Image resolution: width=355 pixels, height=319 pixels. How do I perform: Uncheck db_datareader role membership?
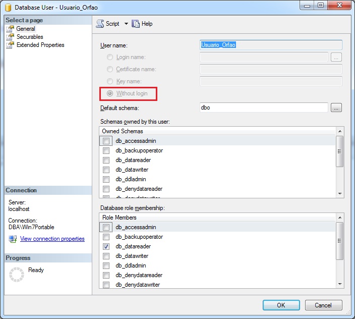(x=106, y=246)
